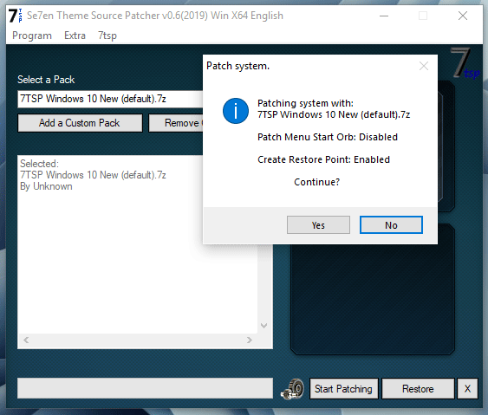The height and width of the screenshot is (415, 488).
Task: Click the blue info icon in dialog
Action: (x=236, y=111)
